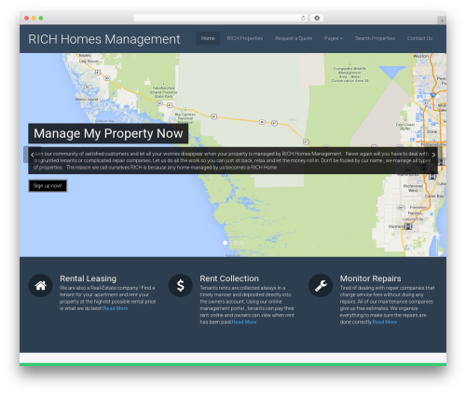Screen dimensions: 466x394
Task: Click the Rent Collection heading
Action: 229,279
